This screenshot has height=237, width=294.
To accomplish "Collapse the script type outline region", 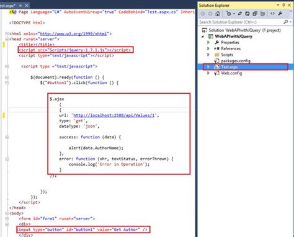I will click(x=7, y=66).
